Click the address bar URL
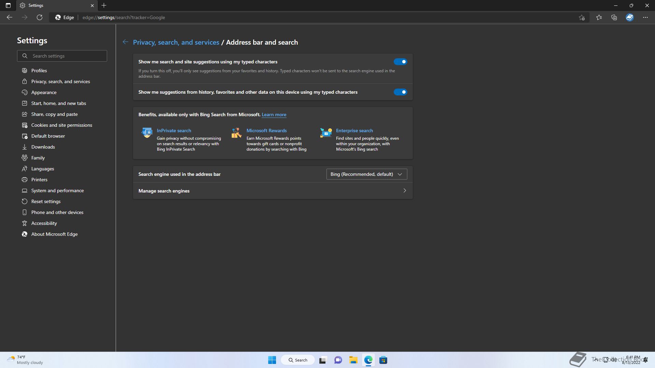 124,17
